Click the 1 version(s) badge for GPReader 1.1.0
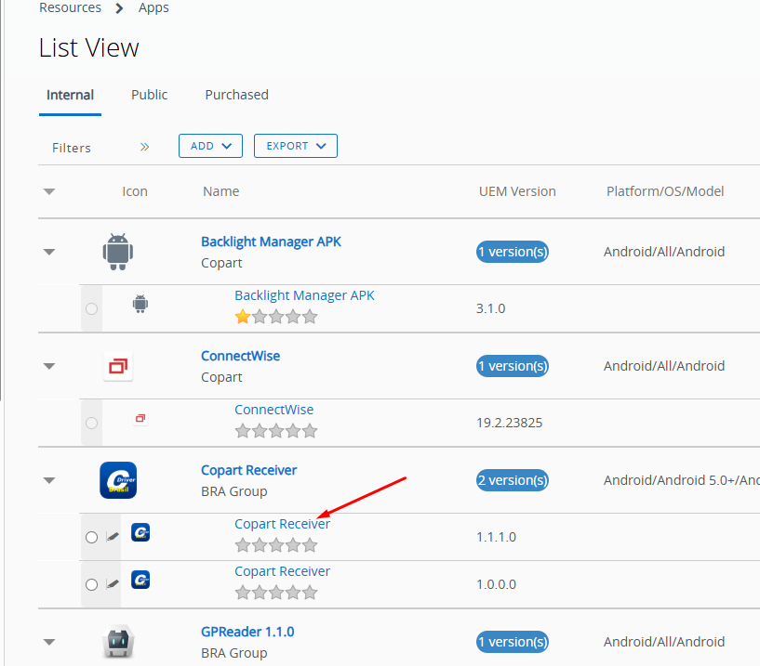The height and width of the screenshot is (666, 760). click(x=513, y=642)
